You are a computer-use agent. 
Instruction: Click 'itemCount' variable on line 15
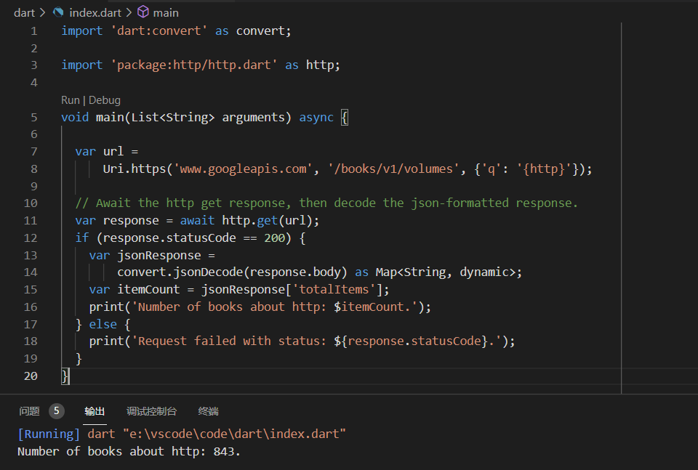pyautogui.click(x=148, y=289)
